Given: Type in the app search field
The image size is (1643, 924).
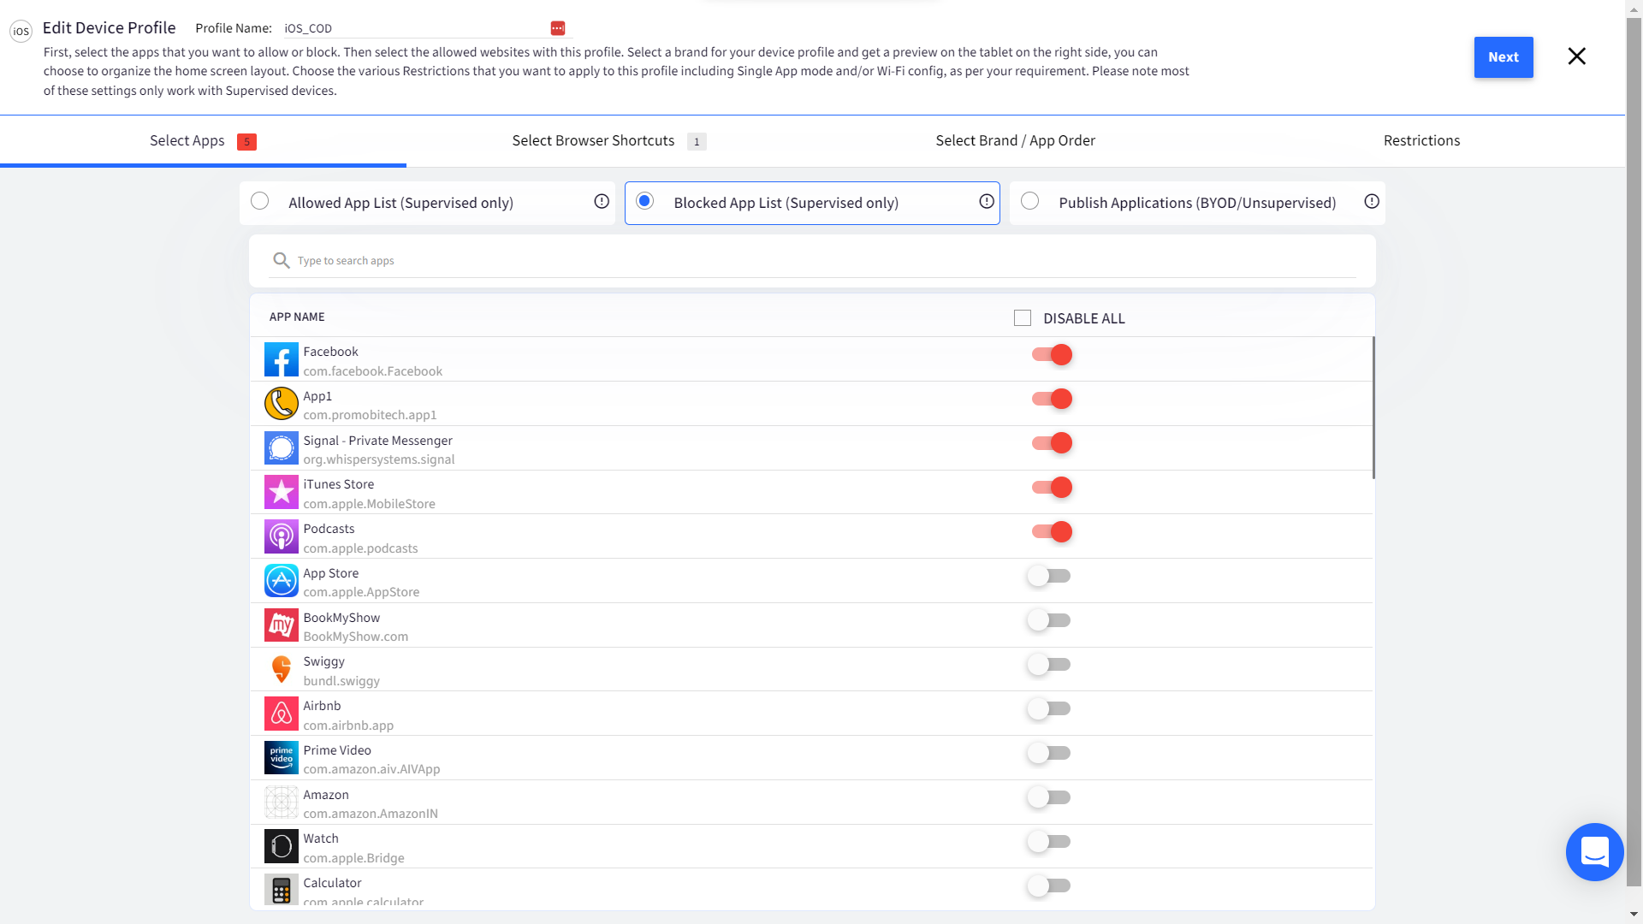Looking at the screenshot, I should tap(599, 260).
